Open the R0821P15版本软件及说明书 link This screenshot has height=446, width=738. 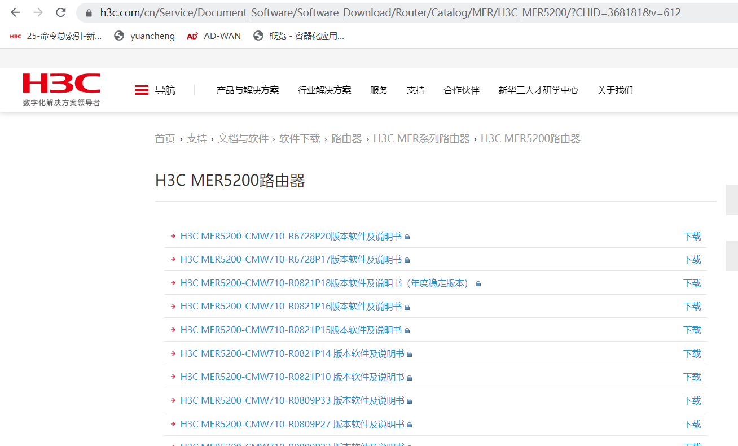[x=291, y=330]
